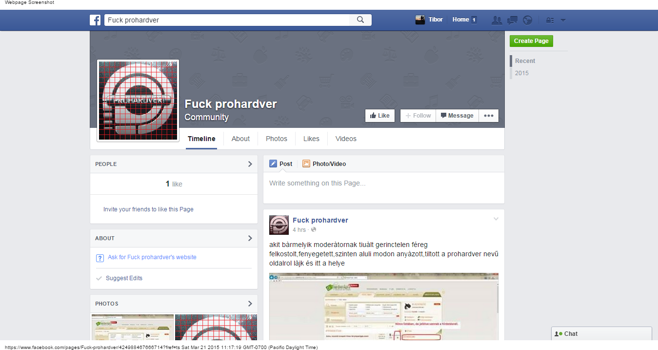This screenshot has width=658, height=350.
Task: Expand the ABOUT section chevron
Action: point(250,238)
